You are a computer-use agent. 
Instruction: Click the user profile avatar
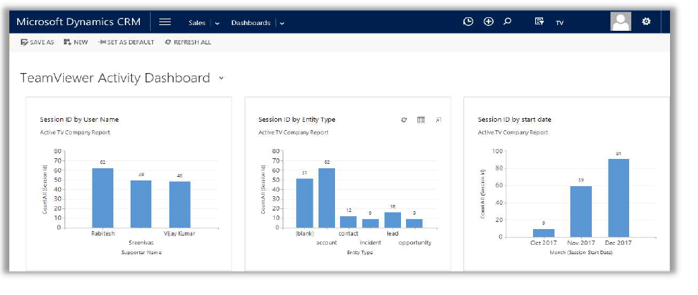(x=621, y=22)
